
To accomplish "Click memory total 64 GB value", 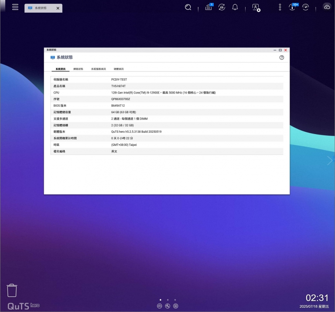I will (123, 112).
